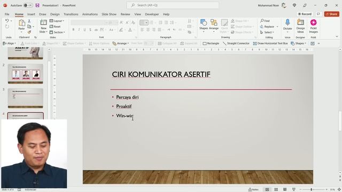This screenshot has height=192, width=342.
Task: Click the slide title CIRI KOMUNIKATOR ASERTIF
Action: coord(161,75)
